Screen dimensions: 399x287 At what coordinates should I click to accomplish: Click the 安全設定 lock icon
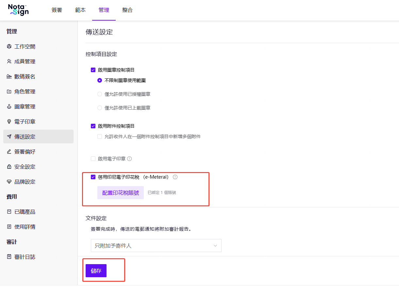[9, 167]
